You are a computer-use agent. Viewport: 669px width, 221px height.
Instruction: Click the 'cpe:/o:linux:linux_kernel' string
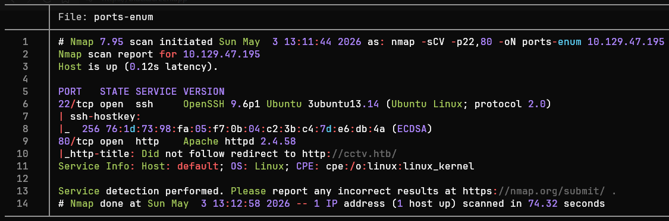[x=399, y=165]
